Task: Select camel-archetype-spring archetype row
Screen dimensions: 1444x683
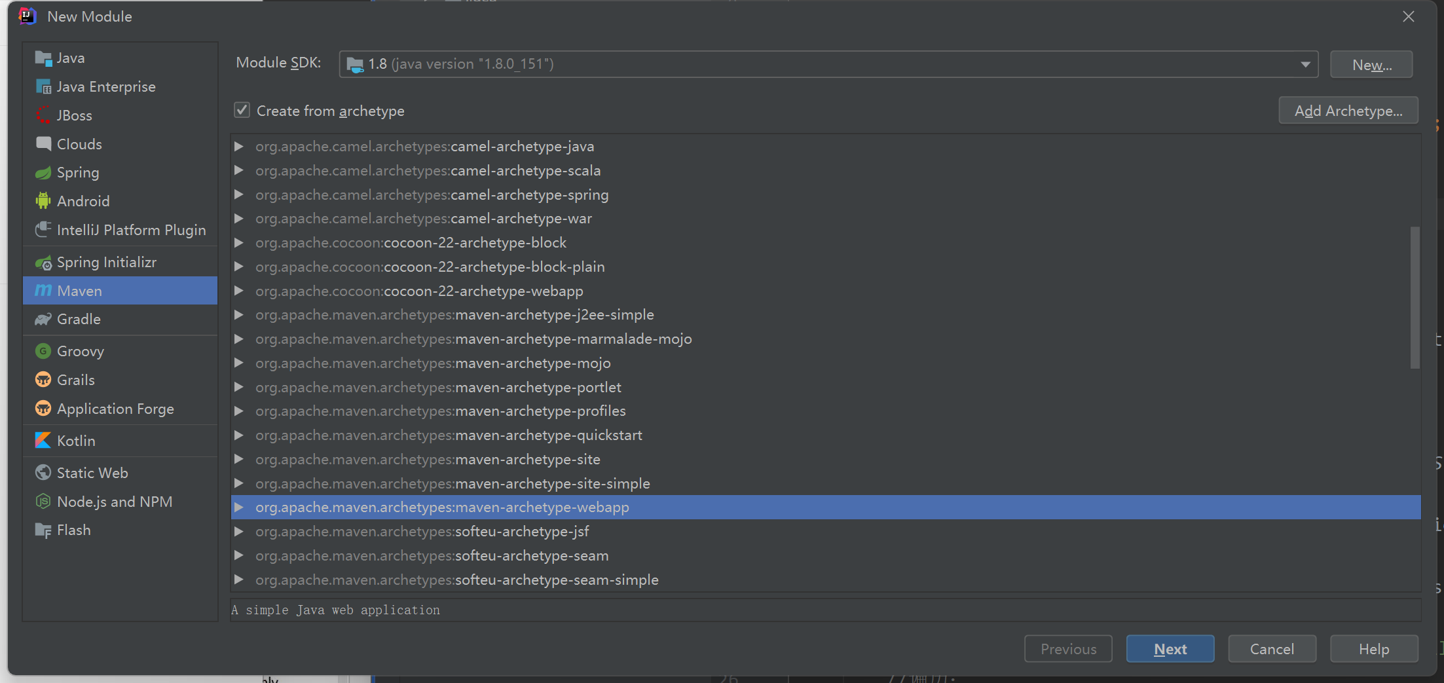Action: click(x=826, y=194)
